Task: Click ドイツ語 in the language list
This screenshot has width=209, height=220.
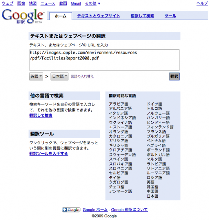Action: click(154, 104)
